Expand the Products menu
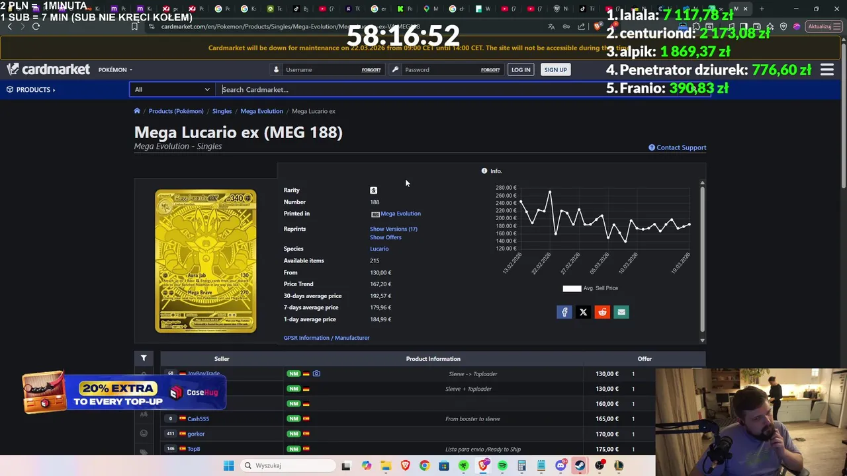 (x=31, y=89)
